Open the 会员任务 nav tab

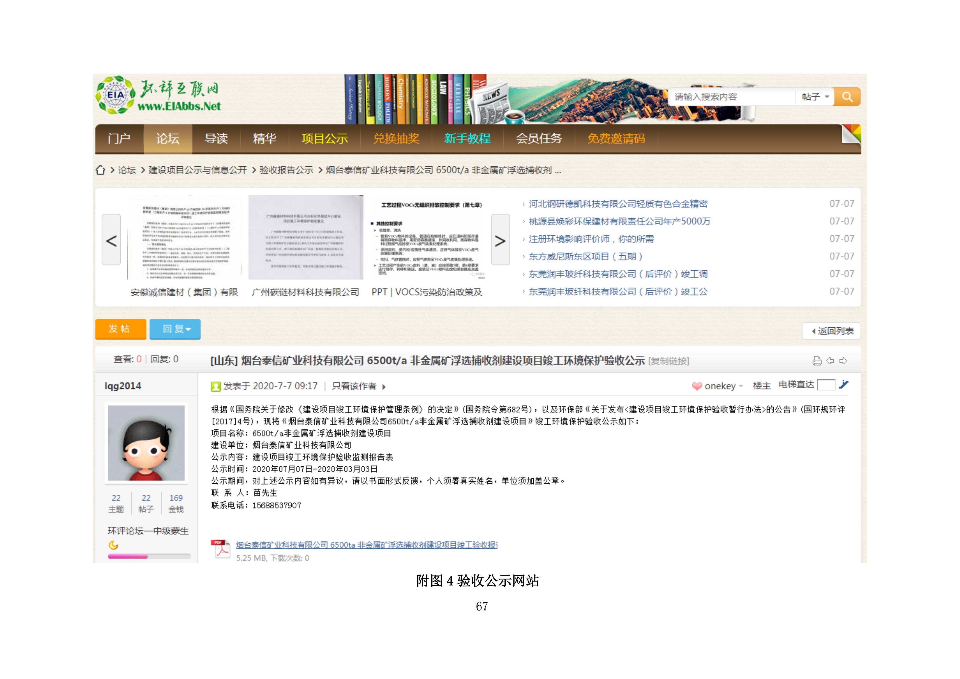(x=539, y=138)
